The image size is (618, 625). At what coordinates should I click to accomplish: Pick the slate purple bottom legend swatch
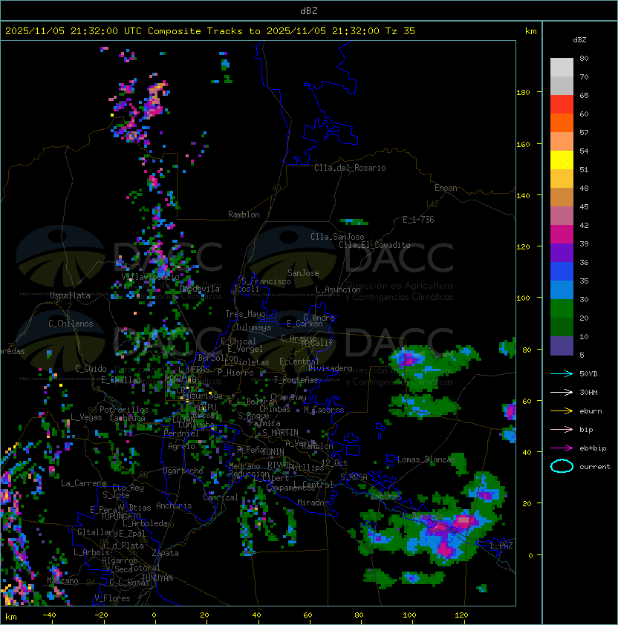coord(562,346)
